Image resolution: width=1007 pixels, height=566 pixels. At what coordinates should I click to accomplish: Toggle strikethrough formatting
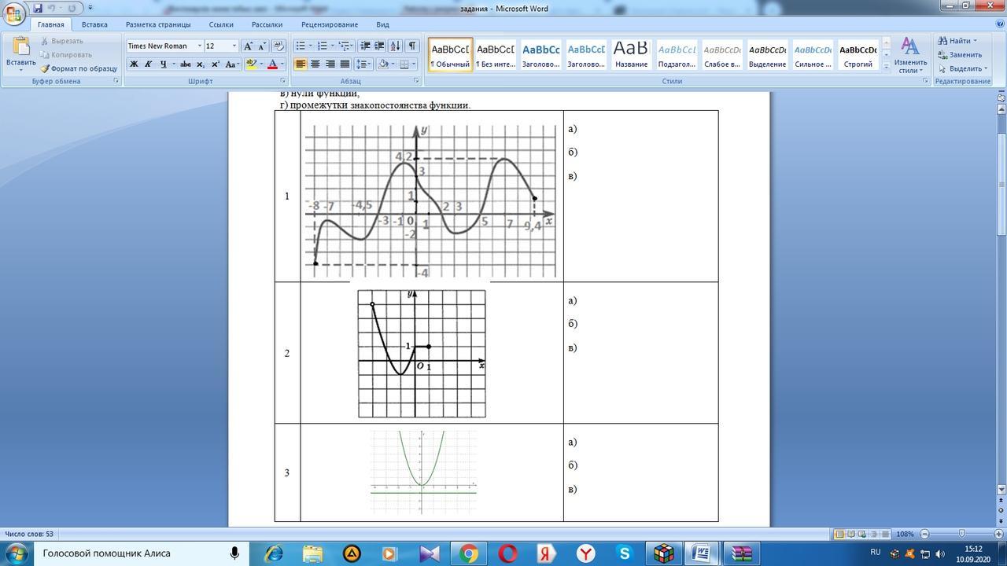(x=185, y=64)
